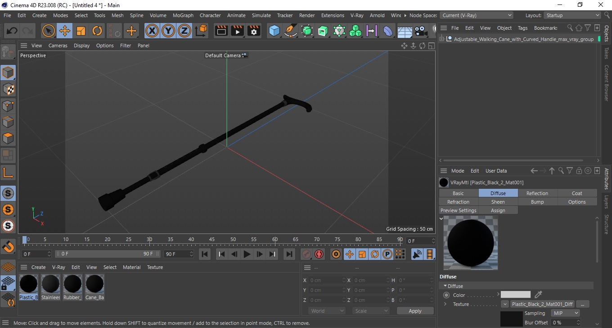Go to start of animation
Screen dimensions: 612x328
coord(205,254)
